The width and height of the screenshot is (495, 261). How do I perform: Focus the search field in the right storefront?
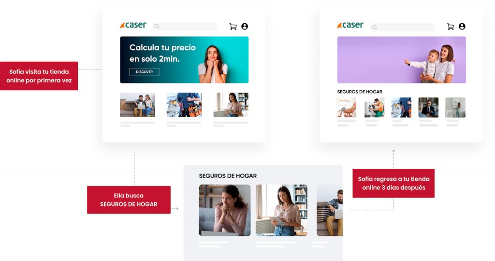tap(402, 27)
